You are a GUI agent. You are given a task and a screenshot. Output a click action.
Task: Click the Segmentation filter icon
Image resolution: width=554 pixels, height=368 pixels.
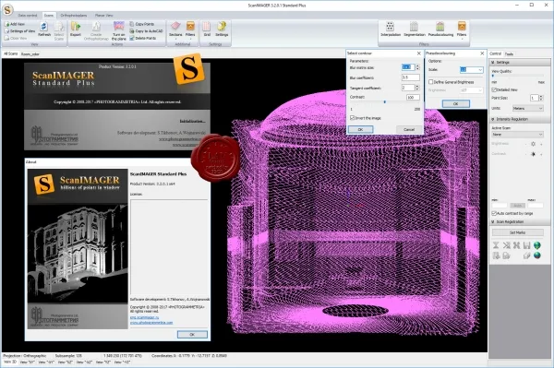coord(414,29)
